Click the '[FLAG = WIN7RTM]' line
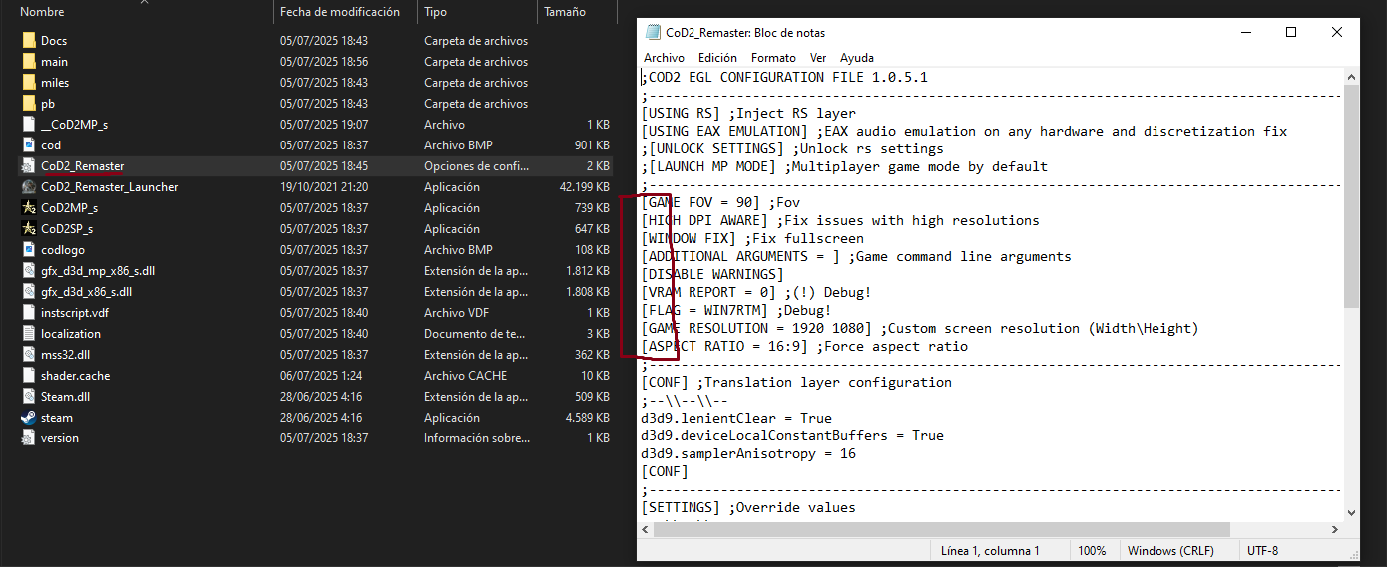 tap(736, 310)
